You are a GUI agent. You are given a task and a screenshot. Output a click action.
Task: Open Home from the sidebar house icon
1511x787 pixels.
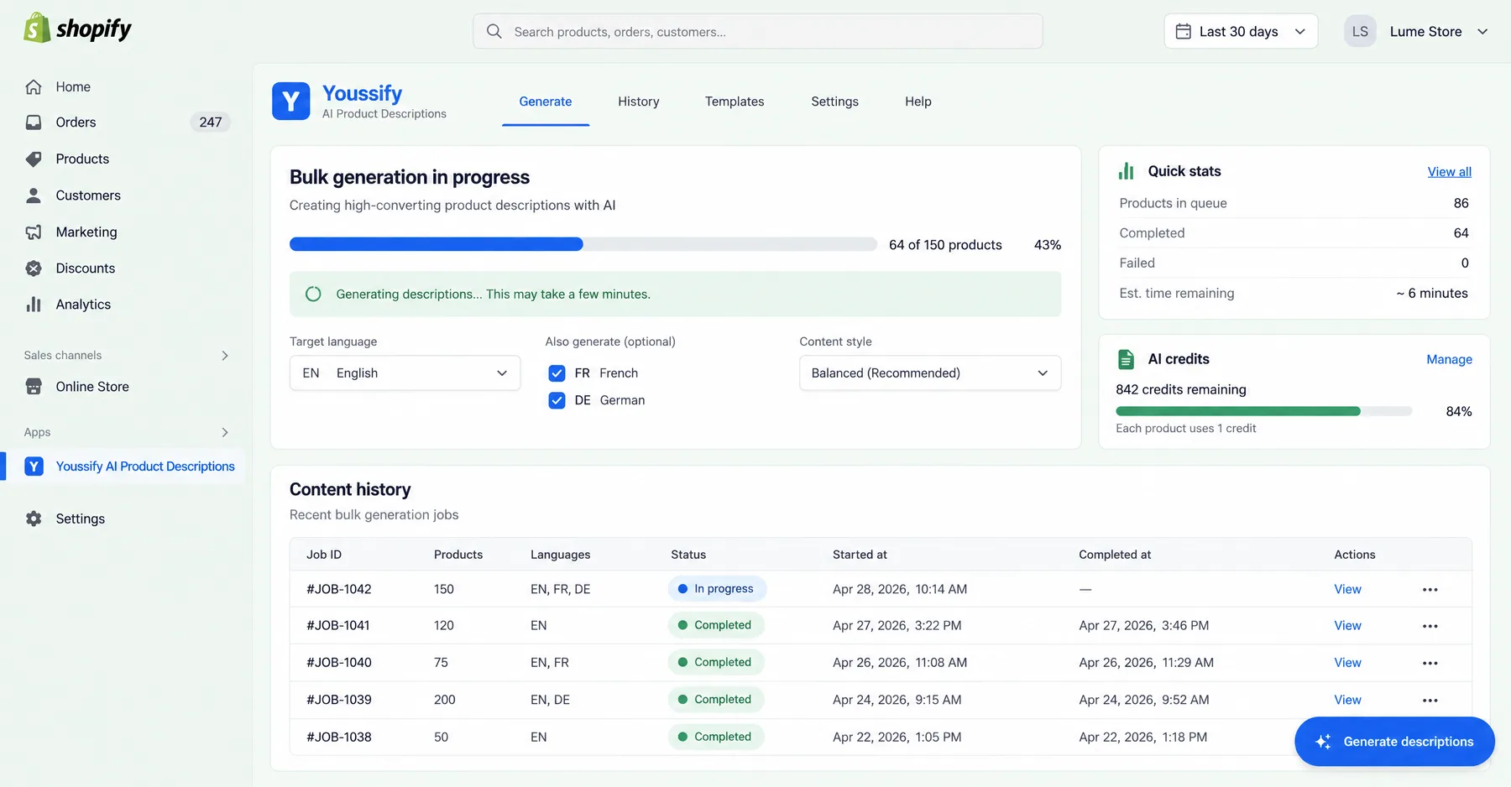pos(34,86)
